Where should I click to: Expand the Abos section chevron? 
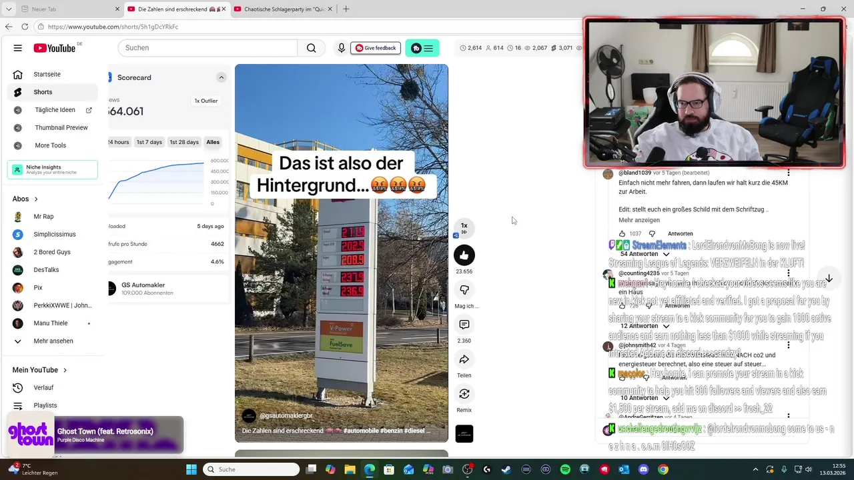pyautogui.click(x=36, y=199)
